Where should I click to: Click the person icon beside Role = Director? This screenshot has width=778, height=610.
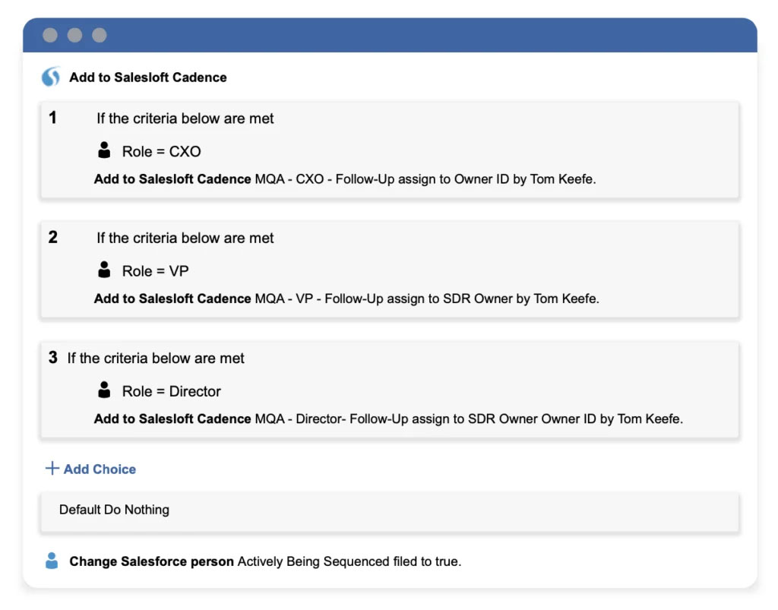pyautogui.click(x=105, y=390)
